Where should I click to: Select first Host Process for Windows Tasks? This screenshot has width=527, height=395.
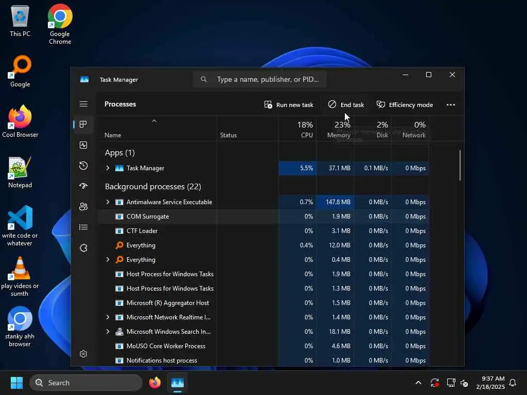click(x=263, y=274)
